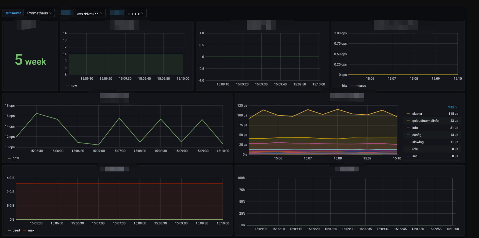Select the role series in legend

click(415, 149)
